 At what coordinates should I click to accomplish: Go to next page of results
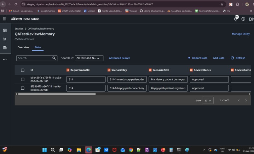(246, 100)
